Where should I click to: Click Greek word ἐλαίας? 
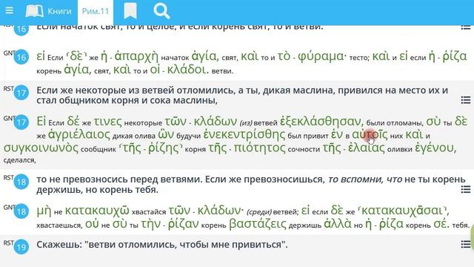click(x=367, y=148)
